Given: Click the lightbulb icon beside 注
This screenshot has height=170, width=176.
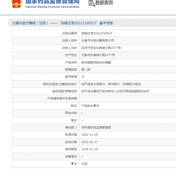Looking at the screenshot, I should tap(72, 164).
